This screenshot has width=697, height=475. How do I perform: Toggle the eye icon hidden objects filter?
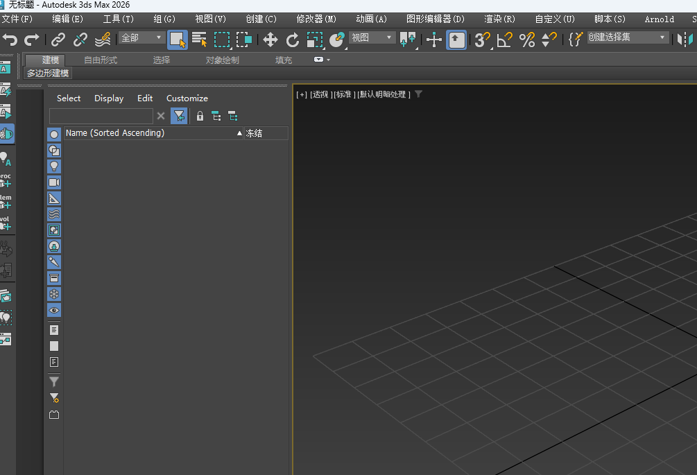click(54, 310)
